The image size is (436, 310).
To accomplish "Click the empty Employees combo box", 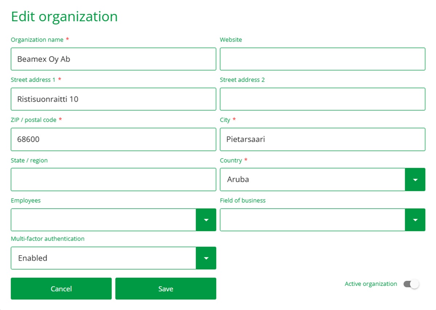I will pos(103,220).
